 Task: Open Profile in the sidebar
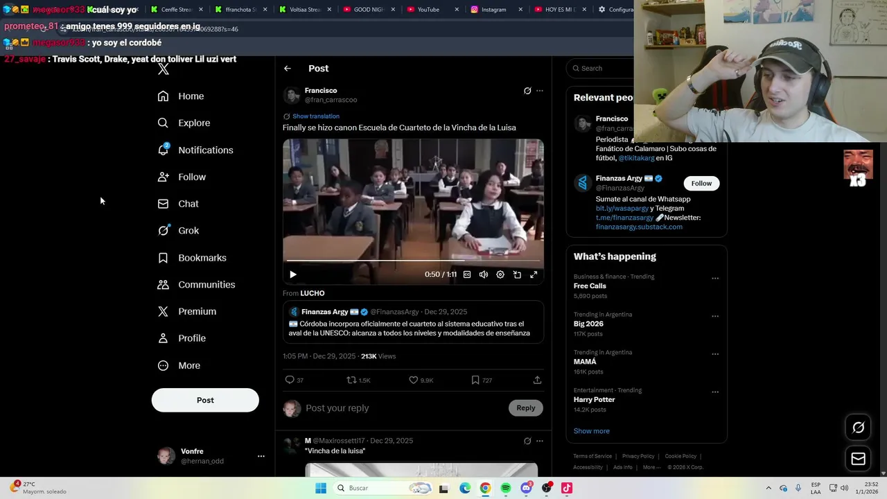182,339
